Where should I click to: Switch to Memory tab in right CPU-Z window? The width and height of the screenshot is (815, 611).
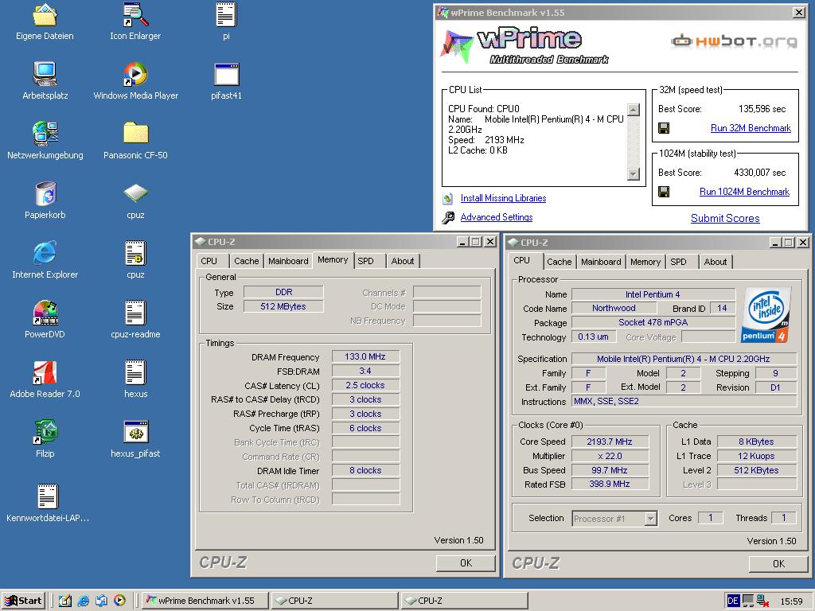645,262
